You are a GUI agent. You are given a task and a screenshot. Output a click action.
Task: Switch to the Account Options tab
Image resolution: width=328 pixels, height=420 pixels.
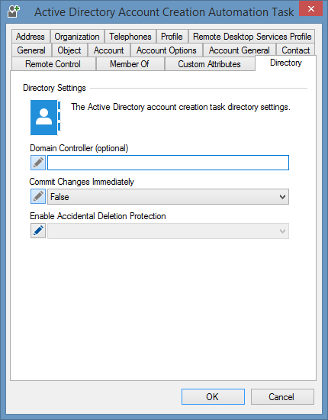pyautogui.click(x=166, y=50)
